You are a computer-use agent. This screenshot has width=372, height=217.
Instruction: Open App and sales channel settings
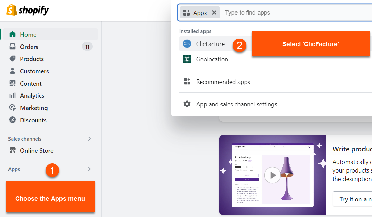coord(236,104)
